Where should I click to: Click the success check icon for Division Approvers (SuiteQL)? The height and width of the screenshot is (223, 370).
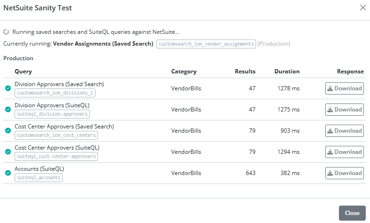coord(8,109)
